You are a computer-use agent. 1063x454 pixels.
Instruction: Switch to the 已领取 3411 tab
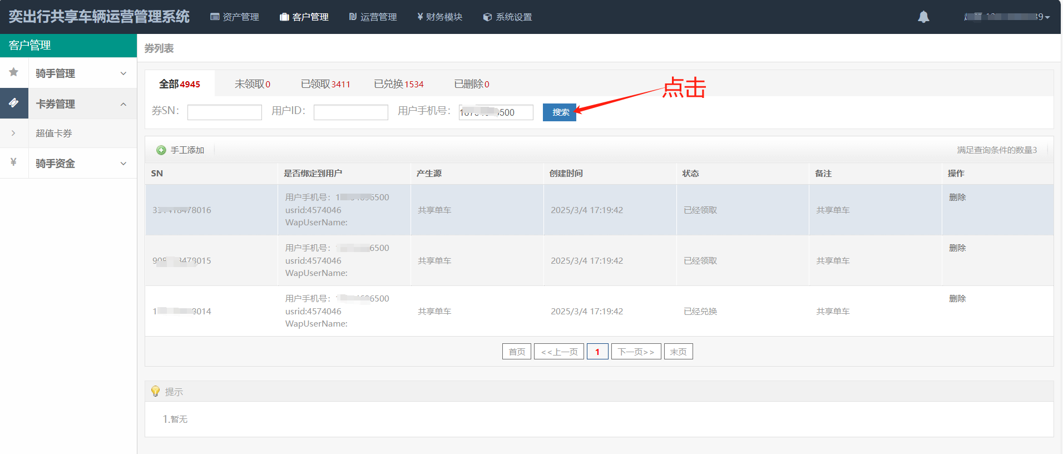[325, 84]
